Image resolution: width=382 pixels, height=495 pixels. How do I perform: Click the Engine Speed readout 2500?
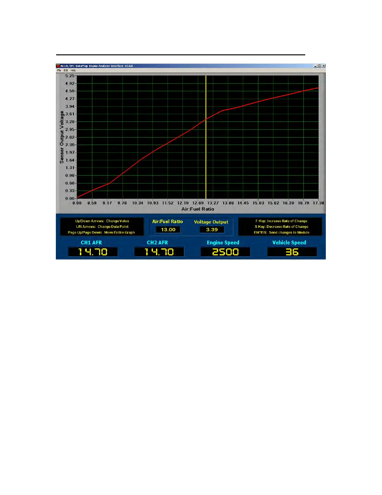coord(226,252)
